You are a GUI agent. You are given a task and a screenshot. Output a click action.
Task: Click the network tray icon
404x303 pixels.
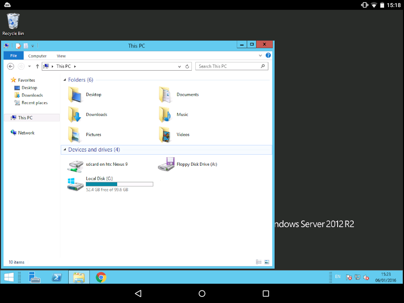coord(358,277)
